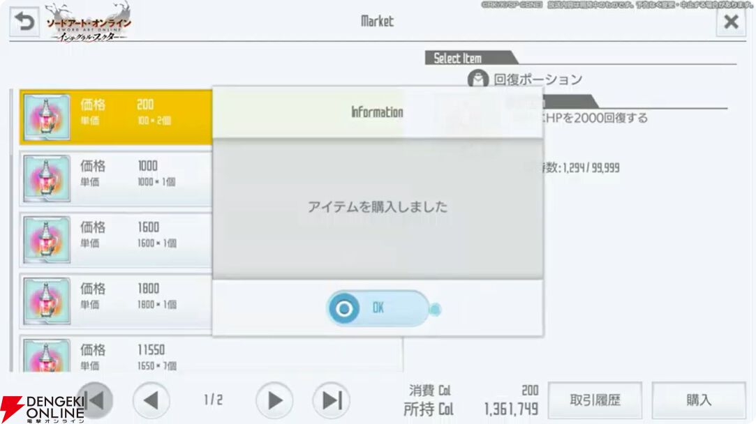Confirm the purchase dialog with OK
The height and width of the screenshot is (424, 756).
click(x=379, y=308)
